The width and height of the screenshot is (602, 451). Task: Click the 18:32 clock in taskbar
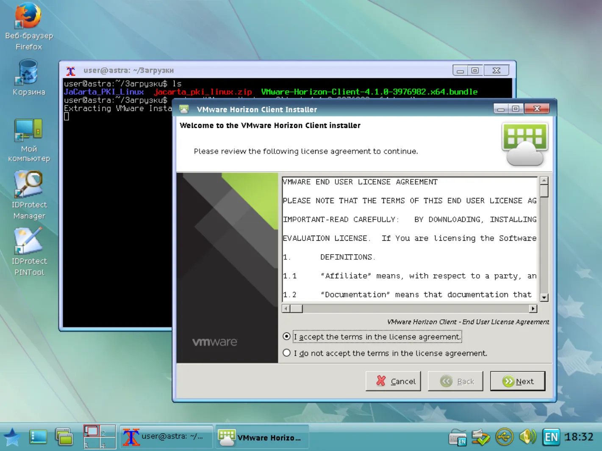(579, 437)
